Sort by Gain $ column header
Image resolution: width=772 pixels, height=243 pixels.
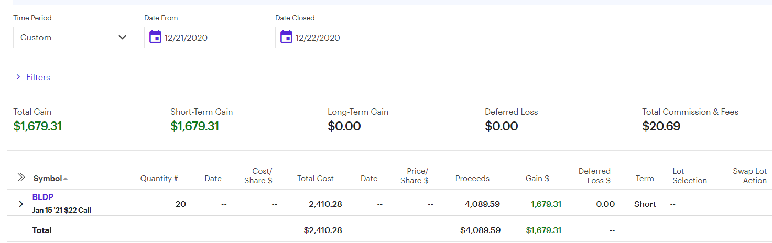tap(537, 179)
